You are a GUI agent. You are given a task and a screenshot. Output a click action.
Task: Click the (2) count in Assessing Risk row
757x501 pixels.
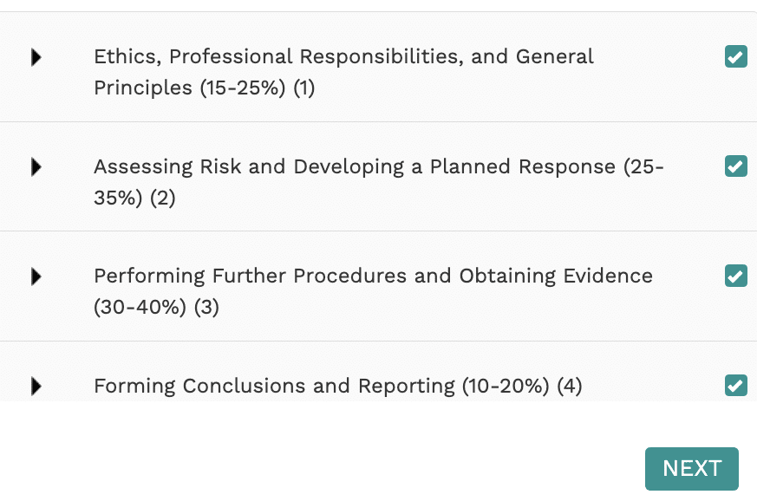(x=162, y=198)
